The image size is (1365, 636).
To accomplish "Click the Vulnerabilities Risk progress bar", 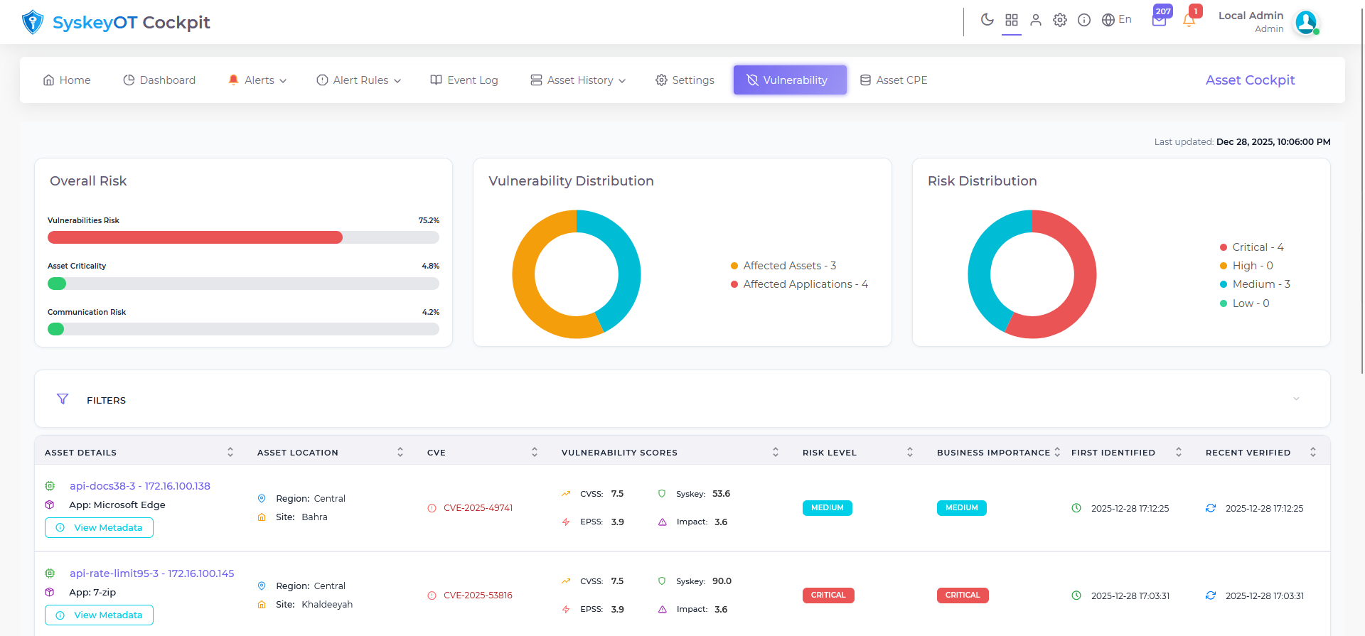I will (243, 237).
